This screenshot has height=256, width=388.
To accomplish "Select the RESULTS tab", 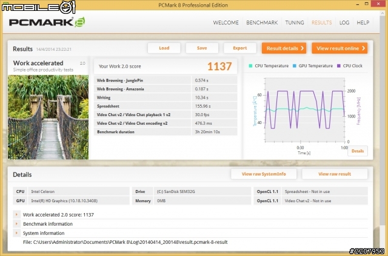I will click(x=321, y=23).
